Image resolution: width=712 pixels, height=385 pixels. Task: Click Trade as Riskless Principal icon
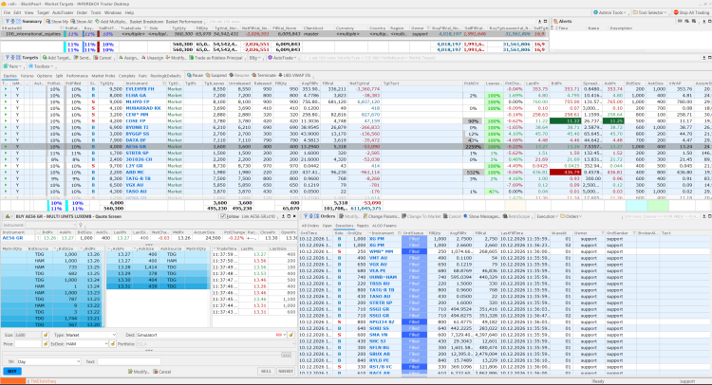(x=192, y=58)
